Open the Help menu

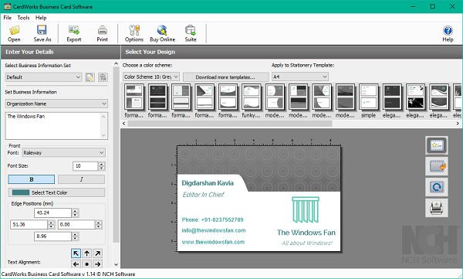click(x=41, y=18)
